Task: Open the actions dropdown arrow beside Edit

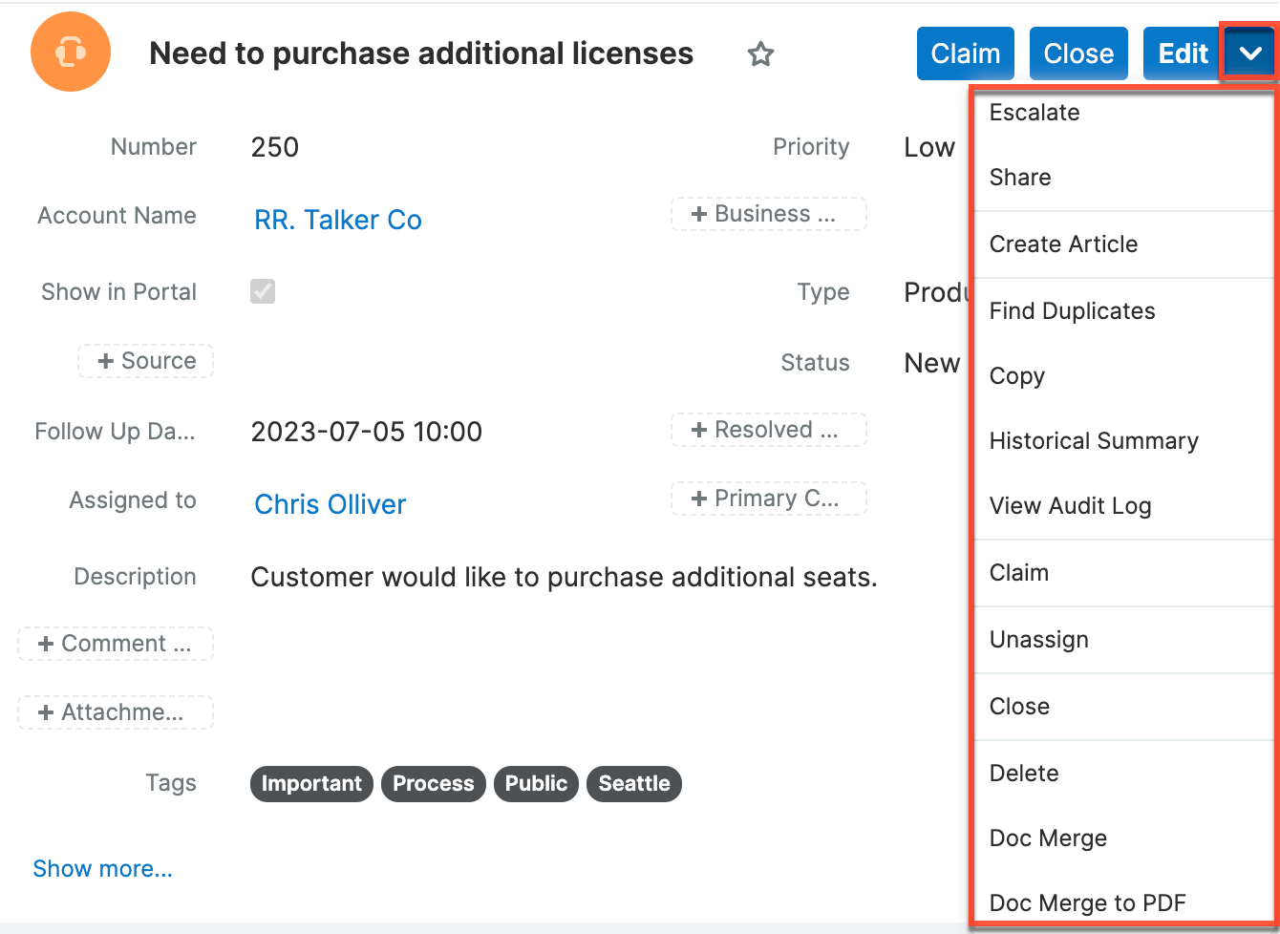Action: pos(1248,53)
